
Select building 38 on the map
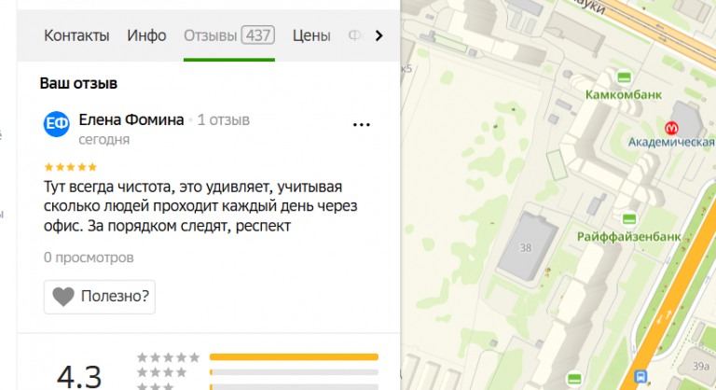(526, 247)
